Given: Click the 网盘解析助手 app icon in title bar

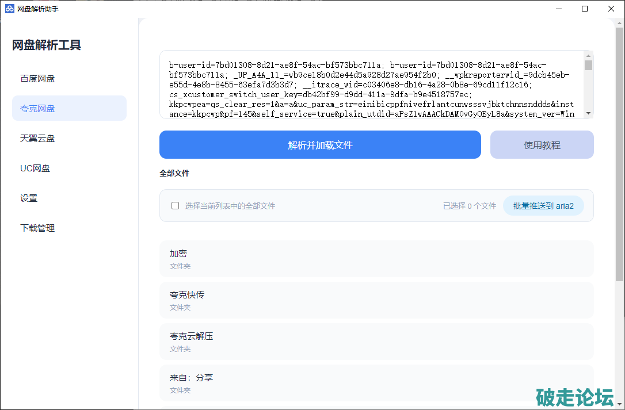Looking at the screenshot, I should pos(9,9).
